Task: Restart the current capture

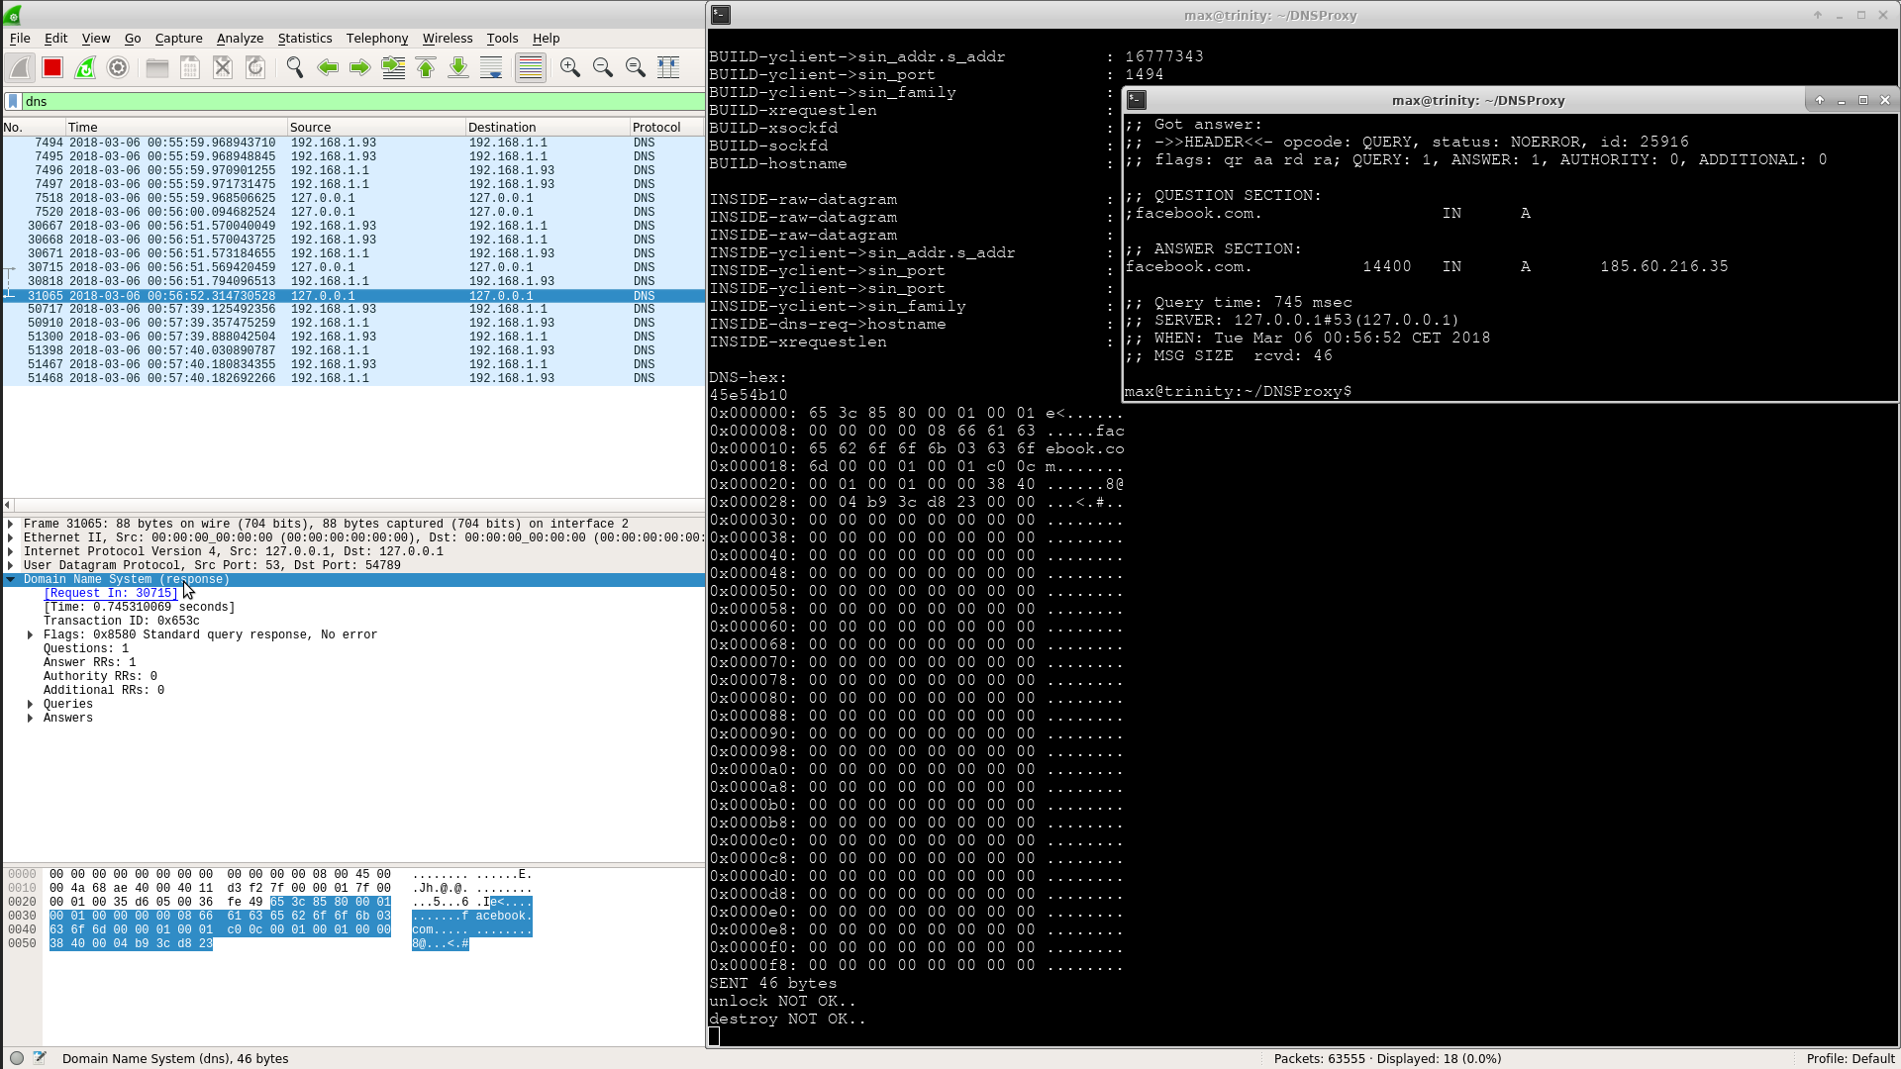Action: tap(85, 67)
